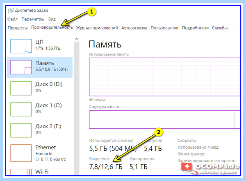Select the Ethernet Hamachi graph thumbnail

[21, 153]
